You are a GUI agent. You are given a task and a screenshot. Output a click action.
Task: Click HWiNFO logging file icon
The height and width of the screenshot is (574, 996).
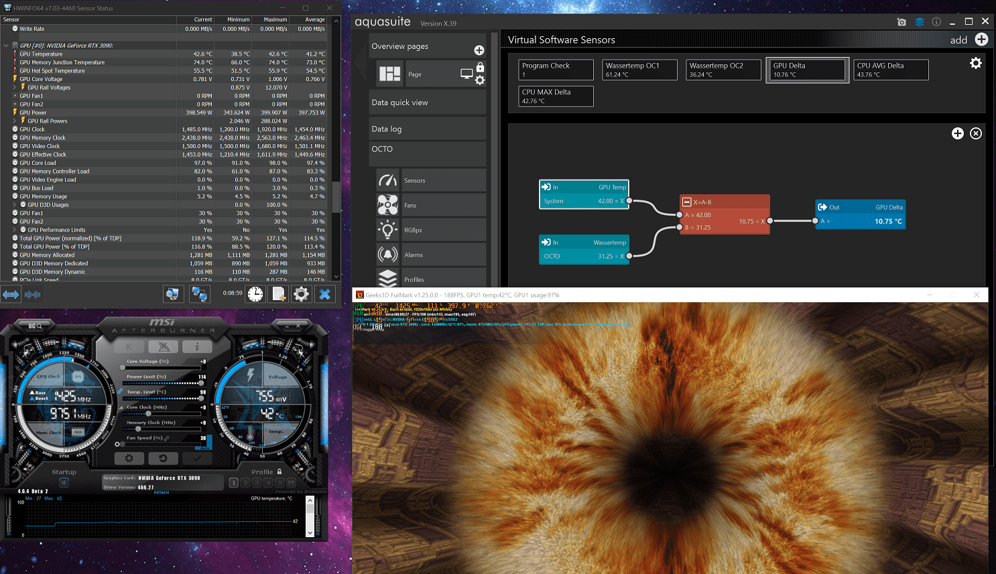[x=279, y=293]
